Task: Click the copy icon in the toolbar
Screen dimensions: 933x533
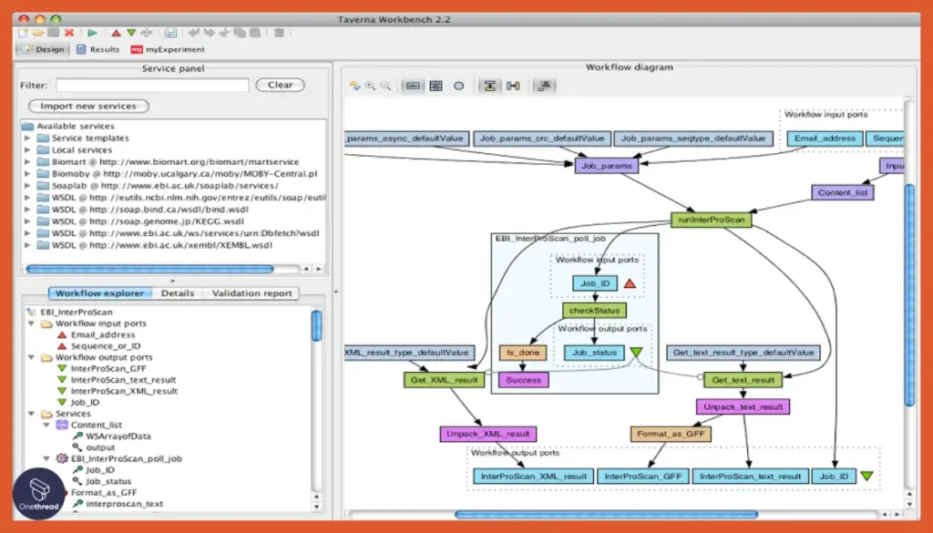Action: 240,33
